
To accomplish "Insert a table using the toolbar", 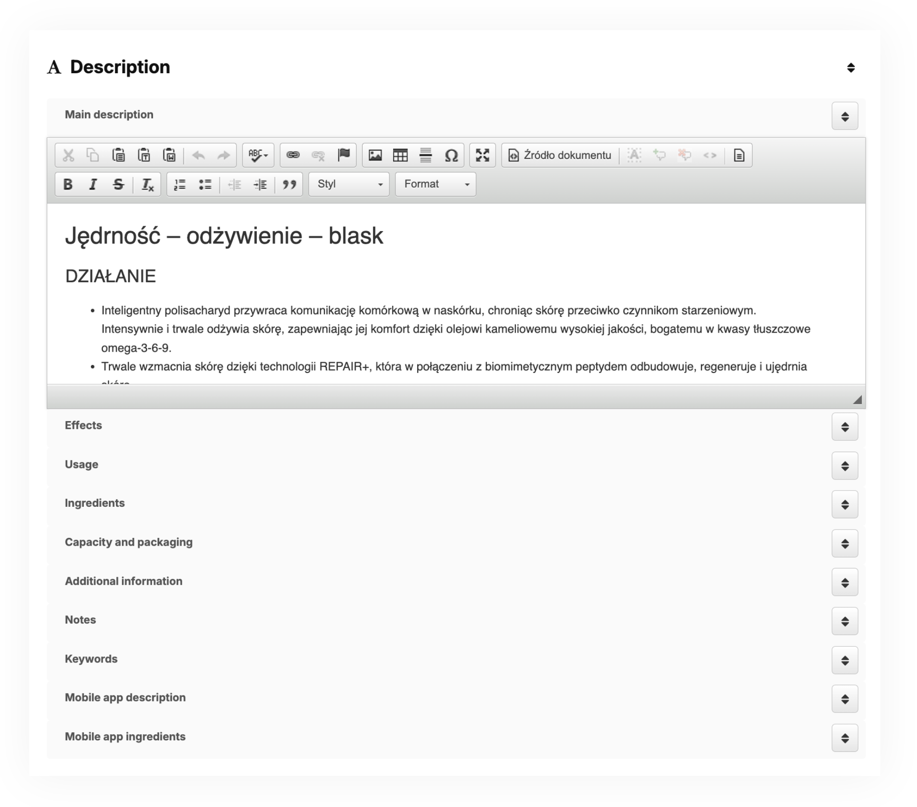I will (401, 155).
